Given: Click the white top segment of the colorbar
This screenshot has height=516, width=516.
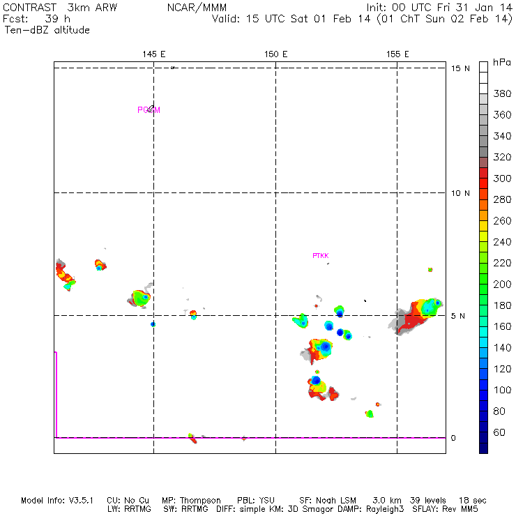Looking at the screenshot, I should click(x=483, y=67).
